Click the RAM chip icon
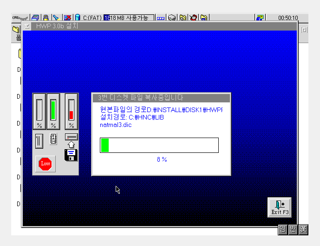 pyautogui.click(x=53, y=139)
